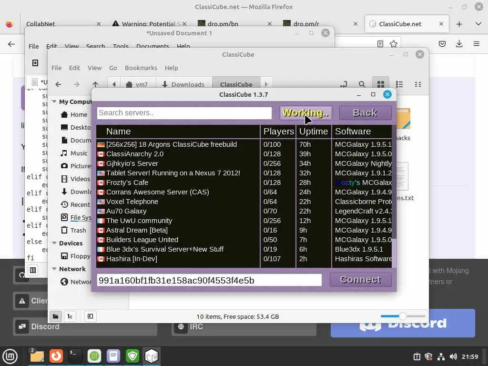This screenshot has height=366, width=488.
Task: Focus the Search servers input field
Action: 184,112
